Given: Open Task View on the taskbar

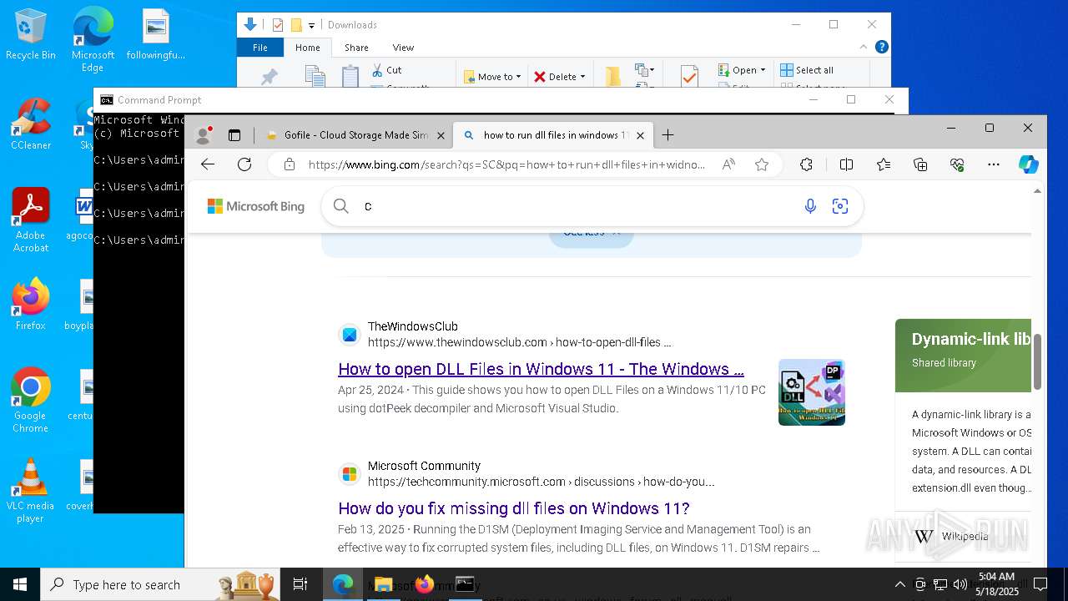Looking at the screenshot, I should click(300, 584).
